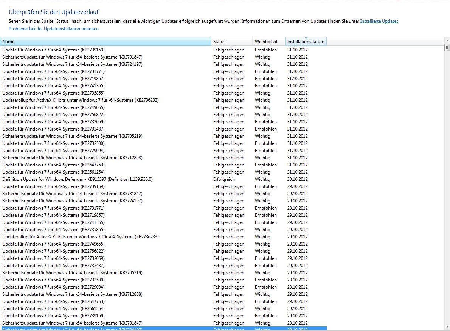Select Update KB2732487 dated 29.10.2012
Screen dimensions: 450x331
[163, 266]
